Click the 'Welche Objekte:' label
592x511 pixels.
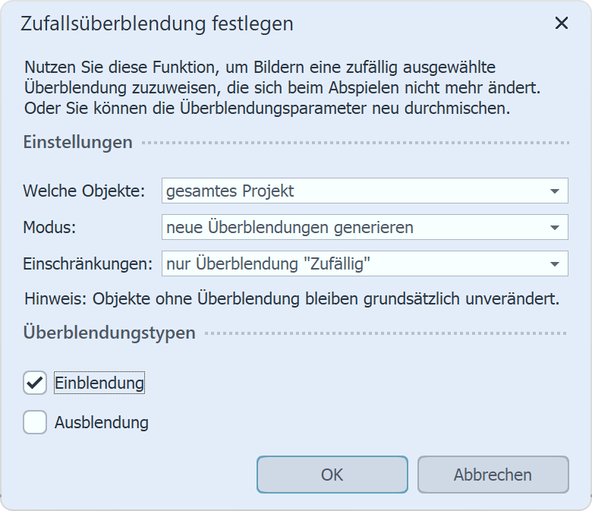click(x=84, y=191)
